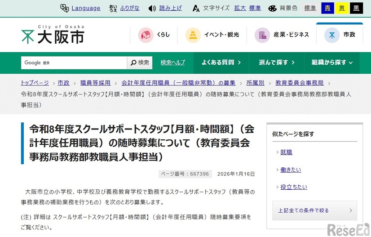Select the blue 青 background swatch
The width and height of the screenshot is (371, 237).
[327, 8]
